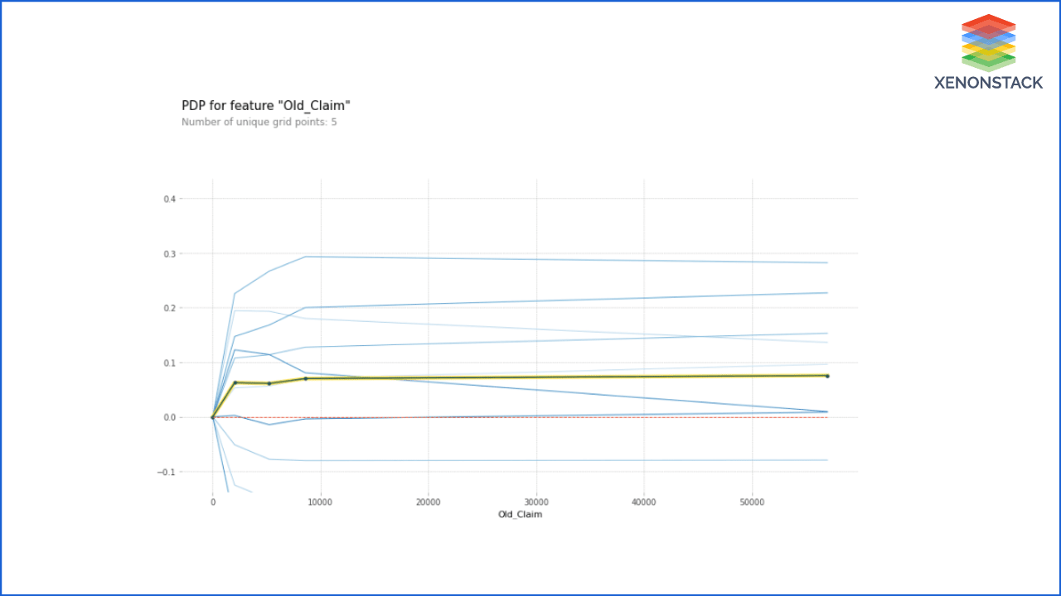The width and height of the screenshot is (1061, 596).
Task: Click the x-axis tick label 30000
Action: 536,502
